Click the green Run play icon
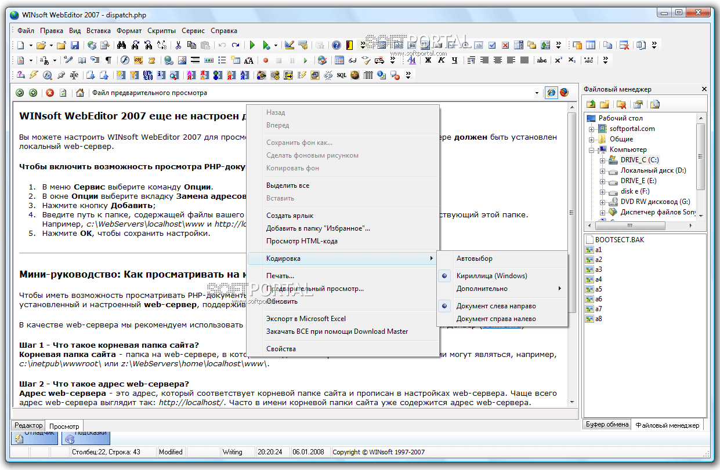Screen dimensions: 720x470 [252, 45]
